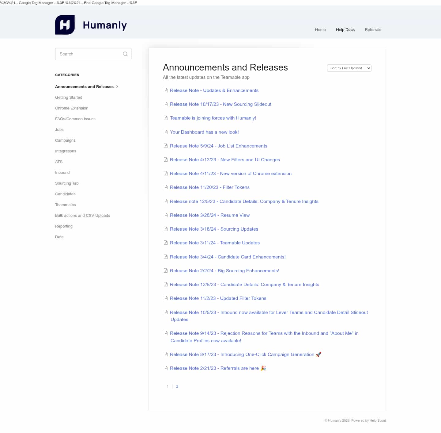Click inside the Search input field
441x433 pixels.
[x=89, y=54]
